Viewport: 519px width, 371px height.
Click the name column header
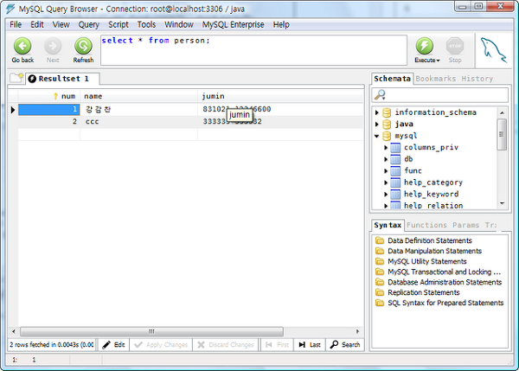click(x=138, y=96)
